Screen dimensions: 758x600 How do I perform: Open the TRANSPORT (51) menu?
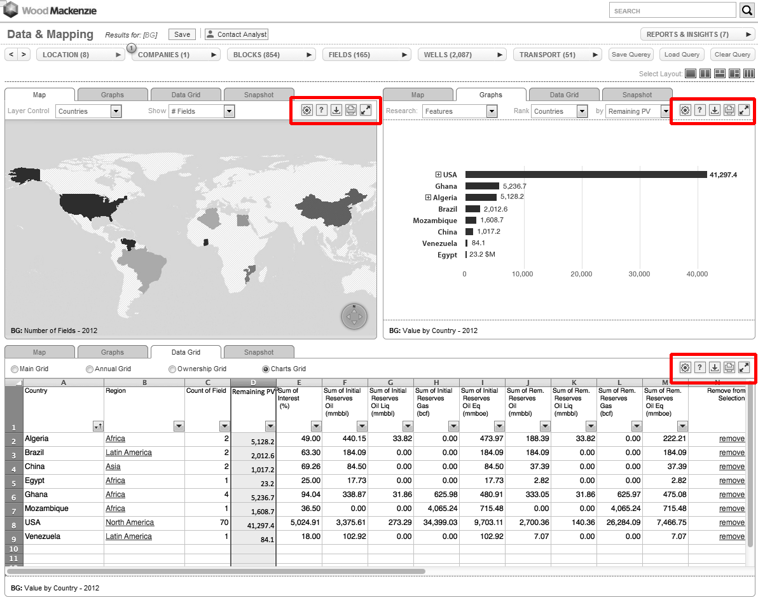558,55
